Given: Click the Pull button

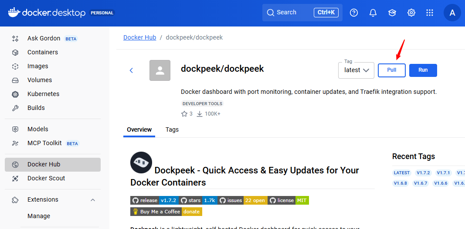Looking at the screenshot, I should [x=391, y=70].
